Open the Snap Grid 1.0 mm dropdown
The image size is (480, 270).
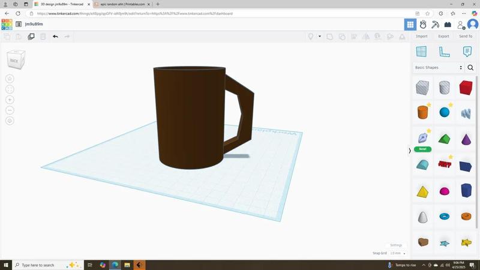tap(398, 253)
